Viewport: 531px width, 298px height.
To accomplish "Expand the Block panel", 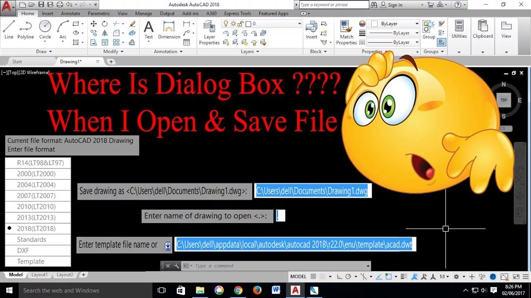I will click(319, 51).
